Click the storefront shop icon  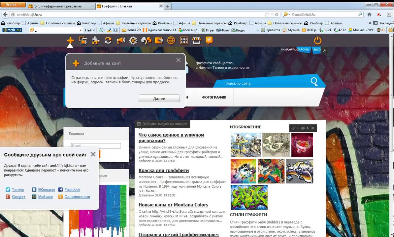click(x=196, y=40)
